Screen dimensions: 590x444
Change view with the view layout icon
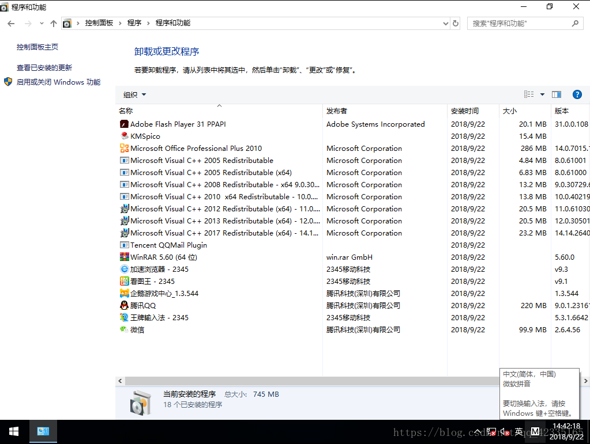(529, 94)
